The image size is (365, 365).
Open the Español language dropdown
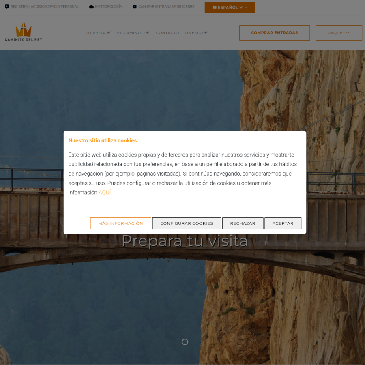click(230, 7)
